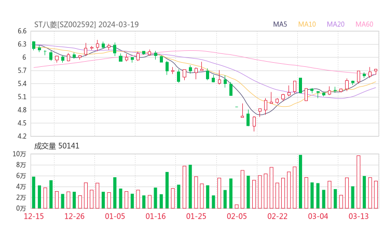The width and height of the screenshot is (384, 228).
Task: Click the 4.2 price axis label
Action: (x=22, y=136)
